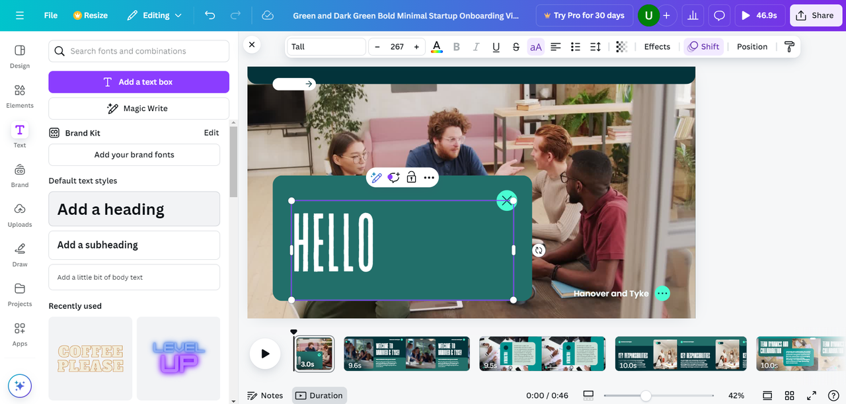Open the Brand tab in sidebar

point(20,175)
